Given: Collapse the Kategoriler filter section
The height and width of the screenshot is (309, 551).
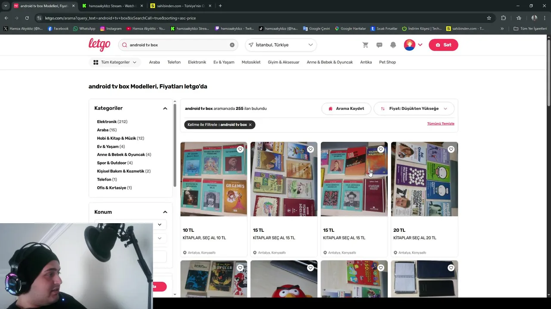Looking at the screenshot, I should click(165, 109).
